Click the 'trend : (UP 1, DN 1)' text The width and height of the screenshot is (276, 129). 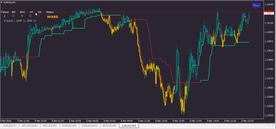pyautogui.click(x=20, y=21)
